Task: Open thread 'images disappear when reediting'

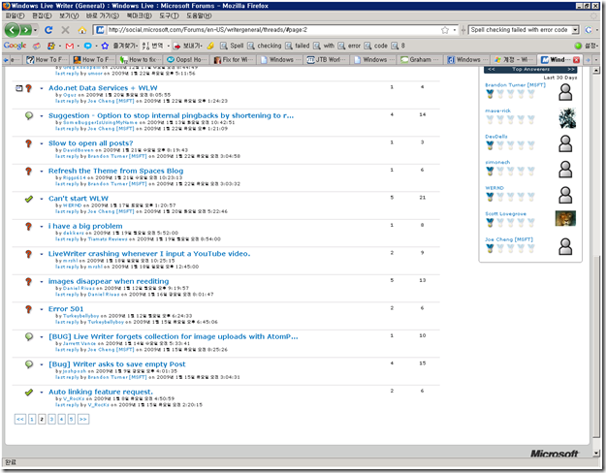Action: click(109, 281)
